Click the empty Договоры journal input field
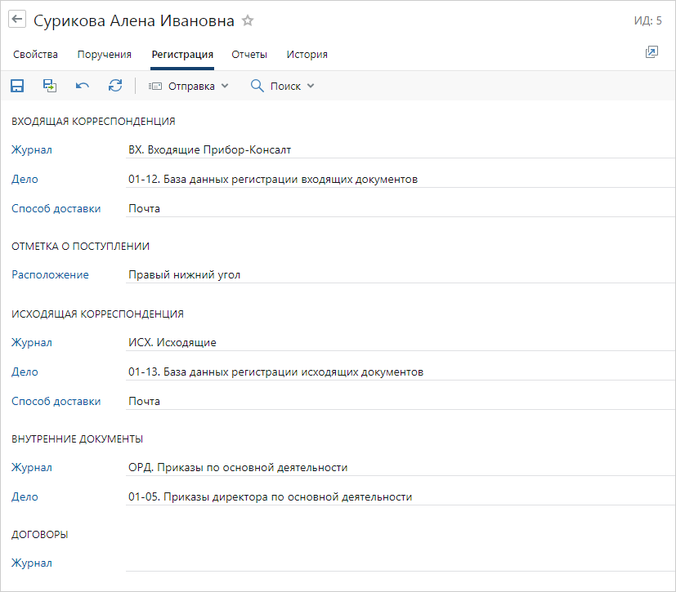This screenshot has width=676, height=592. [400, 563]
